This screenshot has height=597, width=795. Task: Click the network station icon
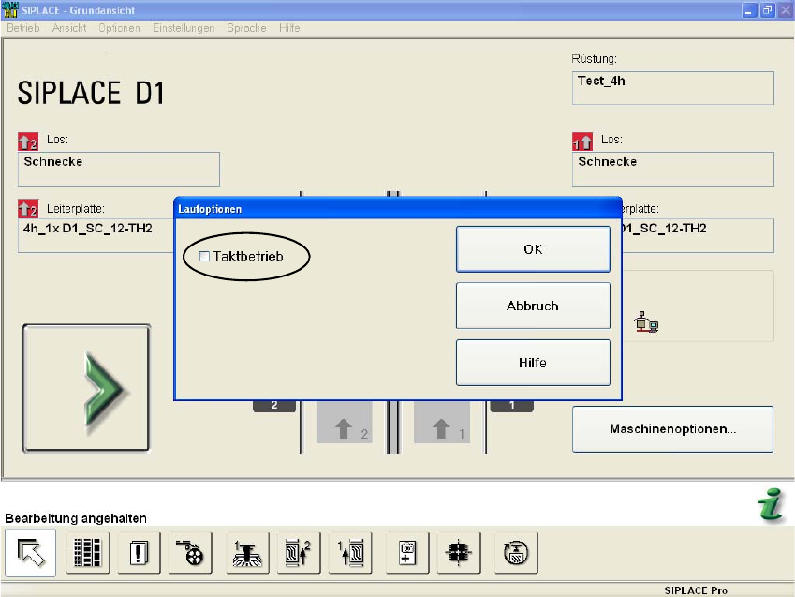[x=646, y=321]
